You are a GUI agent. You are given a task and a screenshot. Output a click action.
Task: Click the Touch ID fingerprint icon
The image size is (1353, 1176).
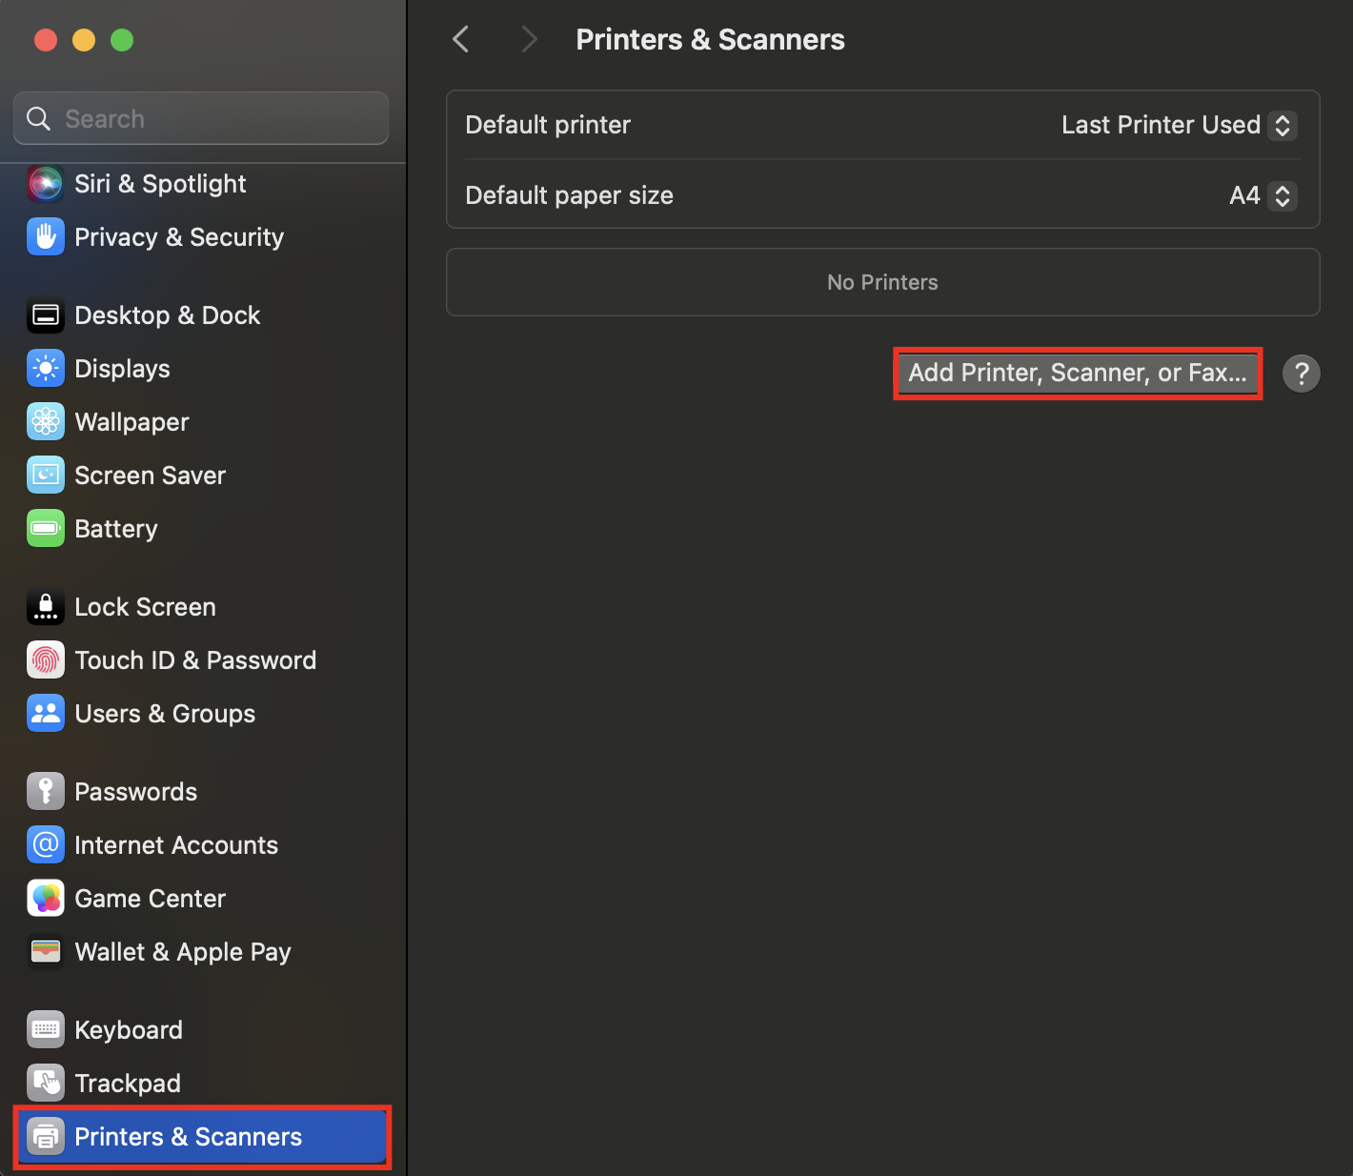coord(45,660)
